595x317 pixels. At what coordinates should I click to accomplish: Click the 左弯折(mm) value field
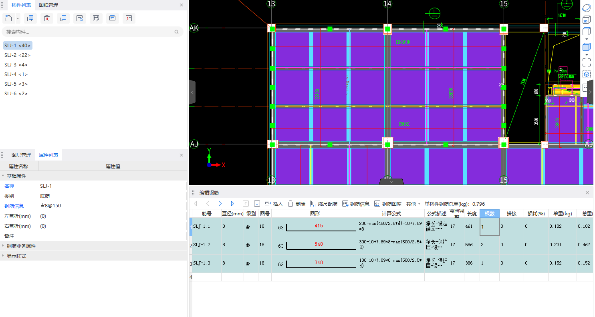113,216
